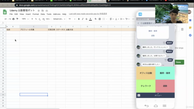Tap the red 退勤 menu tile
Image resolution: width=194 pixels, height=109 pixels.
[x=165, y=86]
